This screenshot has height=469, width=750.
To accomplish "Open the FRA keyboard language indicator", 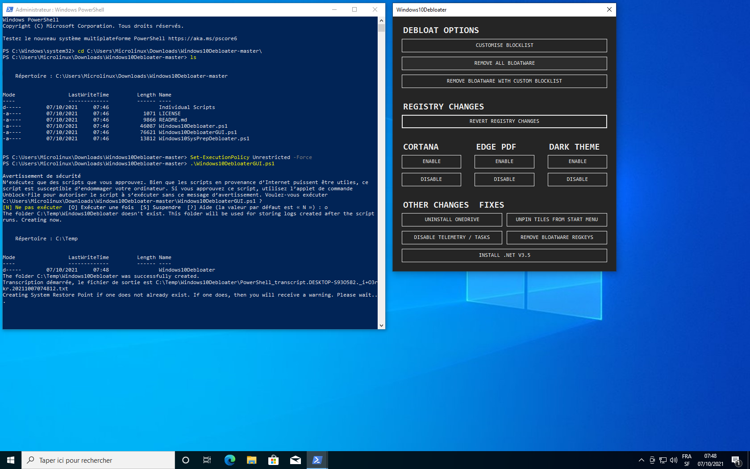I will point(687,460).
